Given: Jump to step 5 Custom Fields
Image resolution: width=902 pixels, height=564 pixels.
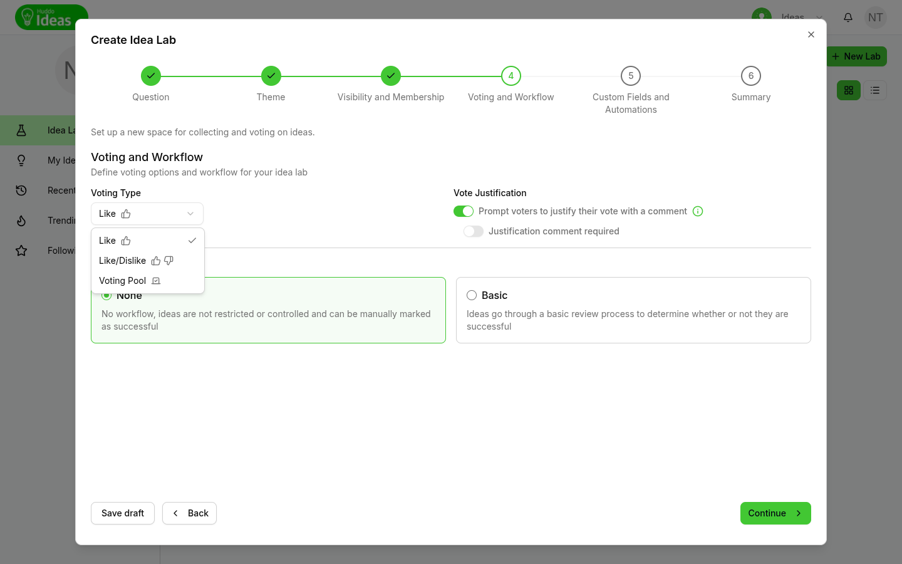Looking at the screenshot, I should click(631, 76).
